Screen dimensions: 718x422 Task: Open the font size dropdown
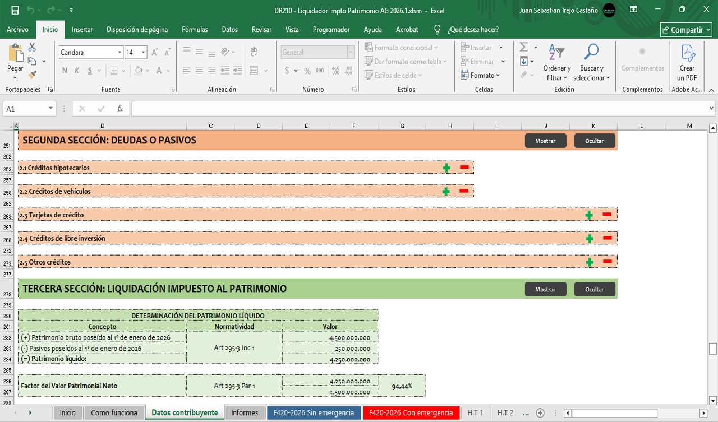pyautogui.click(x=144, y=53)
